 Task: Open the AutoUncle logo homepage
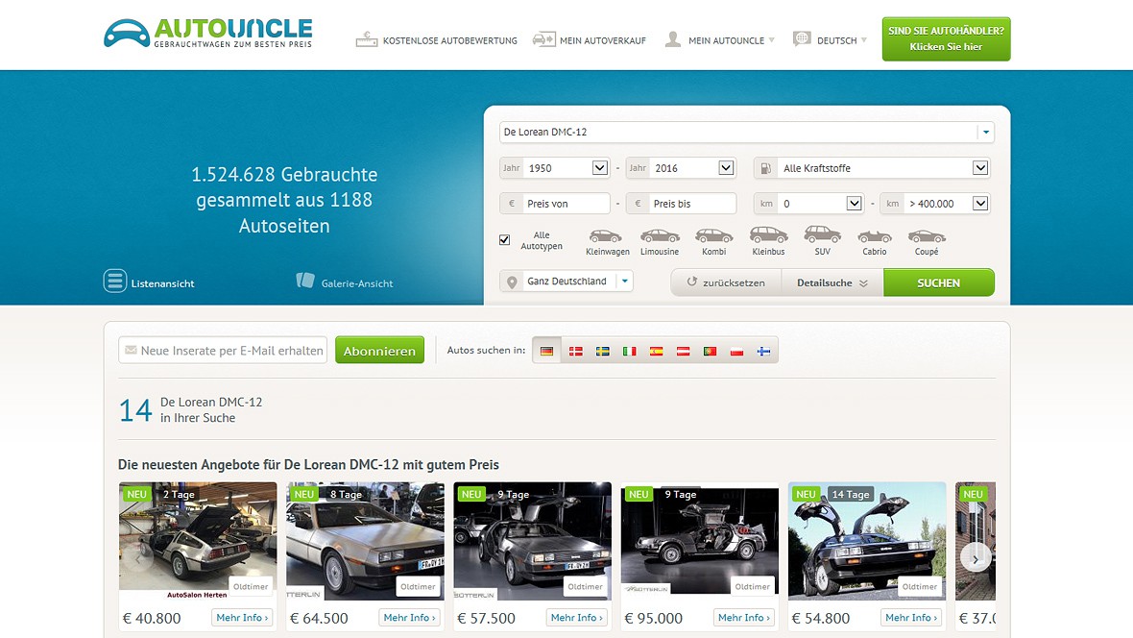point(208,34)
